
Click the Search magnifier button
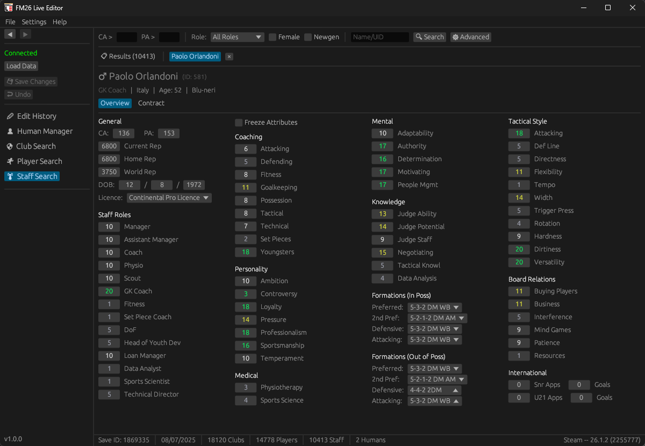click(x=429, y=37)
